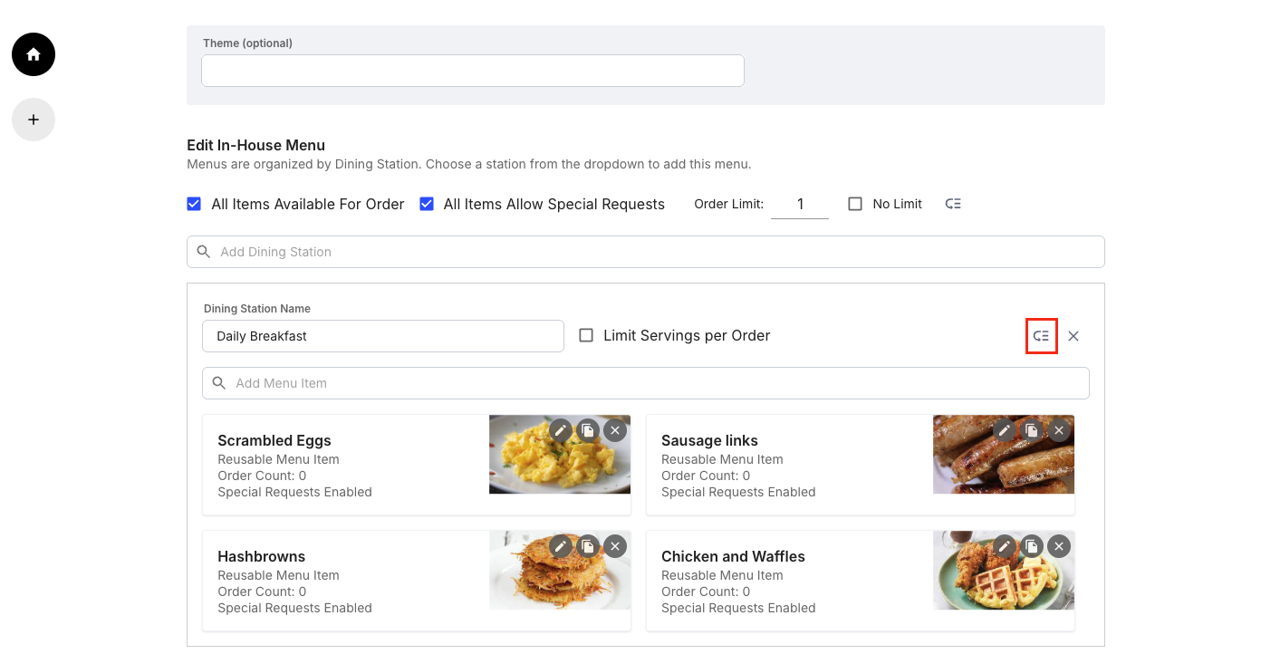Image resolution: width=1261 pixels, height=654 pixels.
Task: Uncheck All Items Available For Order
Action: coord(194,204)
